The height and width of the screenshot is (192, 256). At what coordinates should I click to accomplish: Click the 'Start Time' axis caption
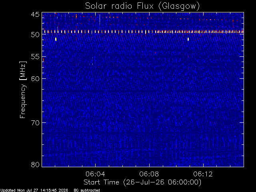tap(101, 182)
